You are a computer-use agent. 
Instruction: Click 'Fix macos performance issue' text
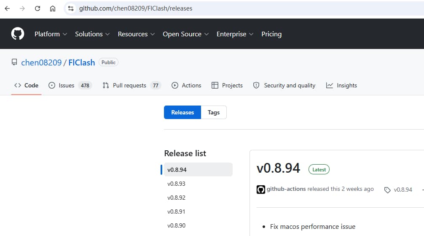pos(313,227)
